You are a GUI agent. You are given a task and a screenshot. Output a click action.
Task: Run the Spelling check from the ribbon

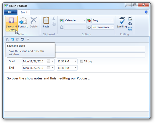tap(122, 23)
